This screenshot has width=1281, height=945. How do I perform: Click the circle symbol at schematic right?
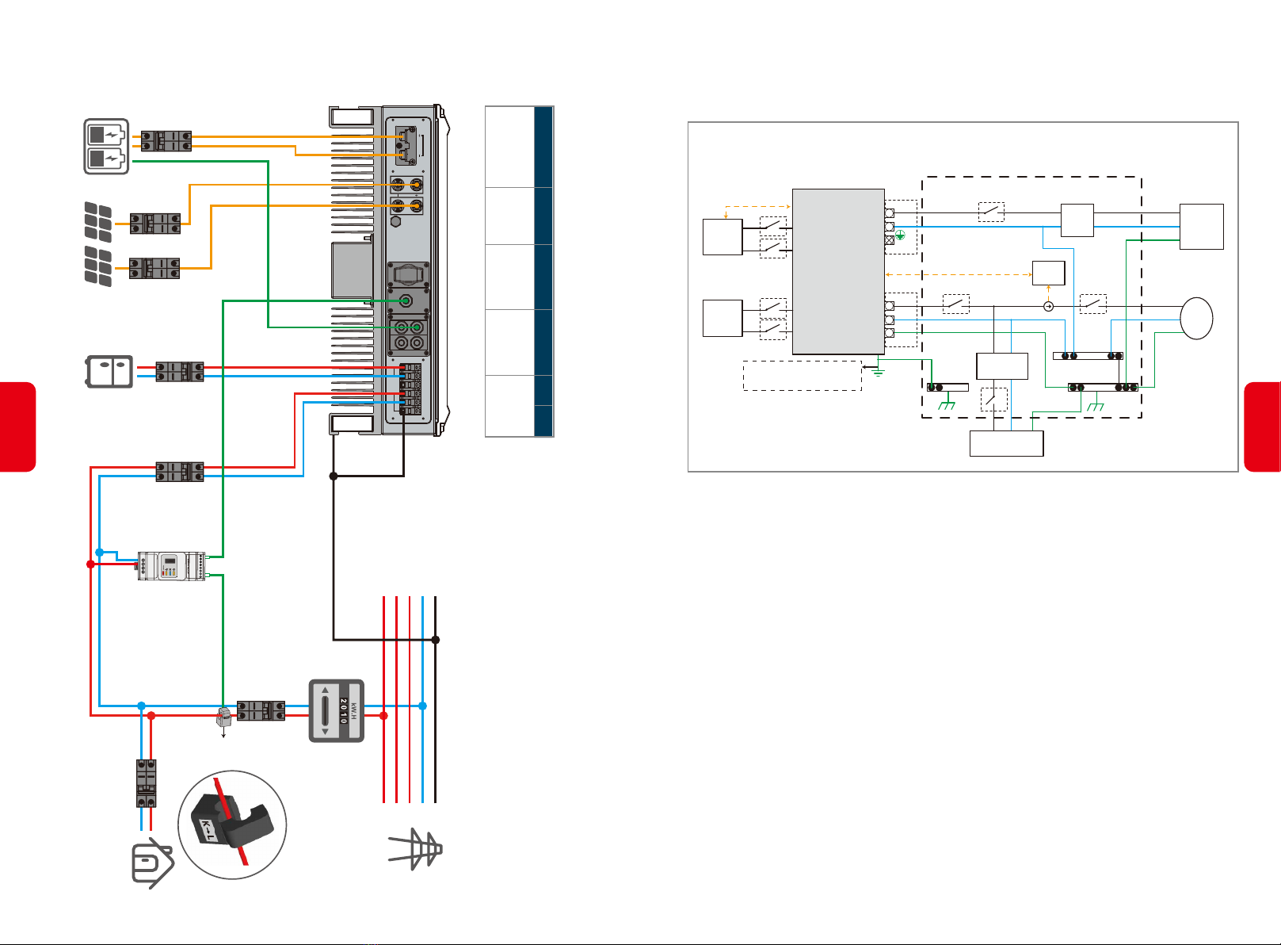pos(1196,318)
